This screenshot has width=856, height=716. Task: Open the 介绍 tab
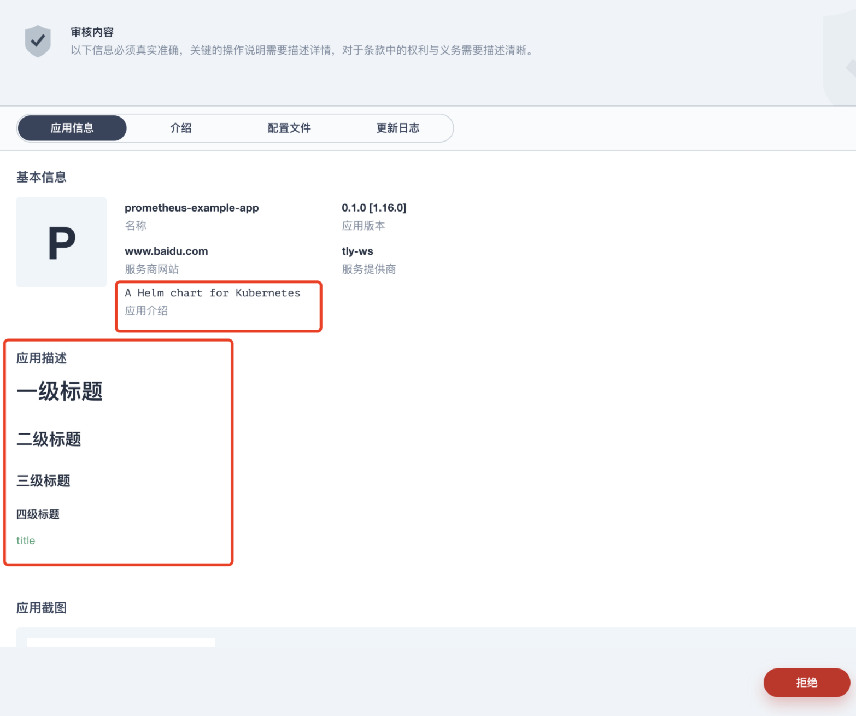[x=180, y=128]
